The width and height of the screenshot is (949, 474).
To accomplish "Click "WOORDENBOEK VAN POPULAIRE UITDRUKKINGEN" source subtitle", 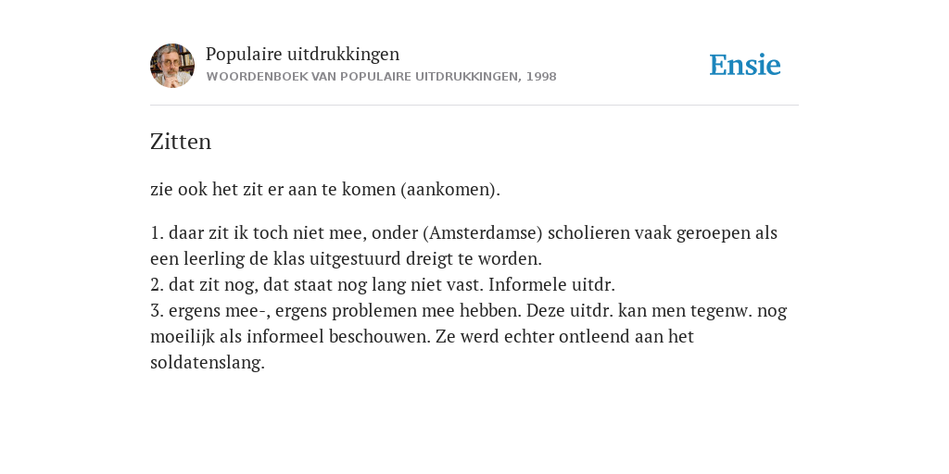I will pyautogui.click(x=362, y=77).
